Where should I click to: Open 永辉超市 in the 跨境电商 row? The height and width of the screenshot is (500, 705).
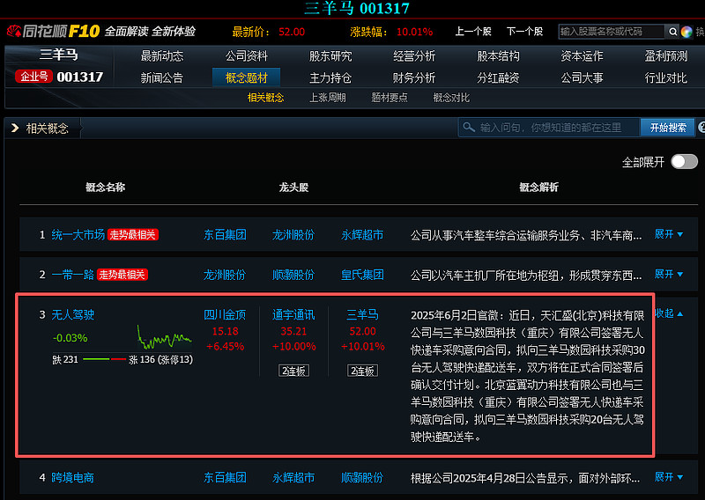[x=293, y=477]
